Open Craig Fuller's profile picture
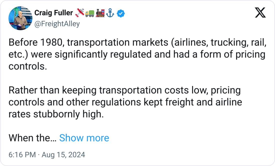Image resolution: width=275 pixels, height=166 pixels. click(20, 18)
